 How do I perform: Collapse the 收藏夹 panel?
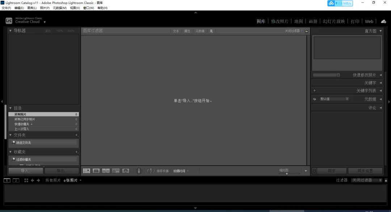(x=10, y=152)
